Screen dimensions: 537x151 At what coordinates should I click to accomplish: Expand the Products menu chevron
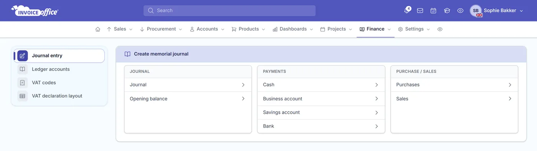pos(264,30)
